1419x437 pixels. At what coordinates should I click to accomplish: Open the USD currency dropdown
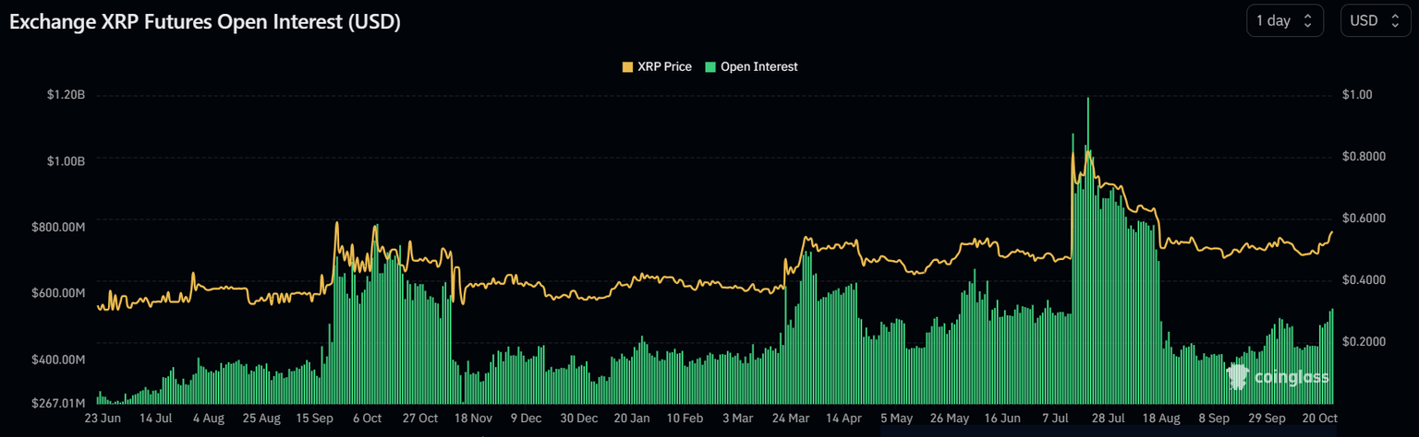(x=1375, y=20)
